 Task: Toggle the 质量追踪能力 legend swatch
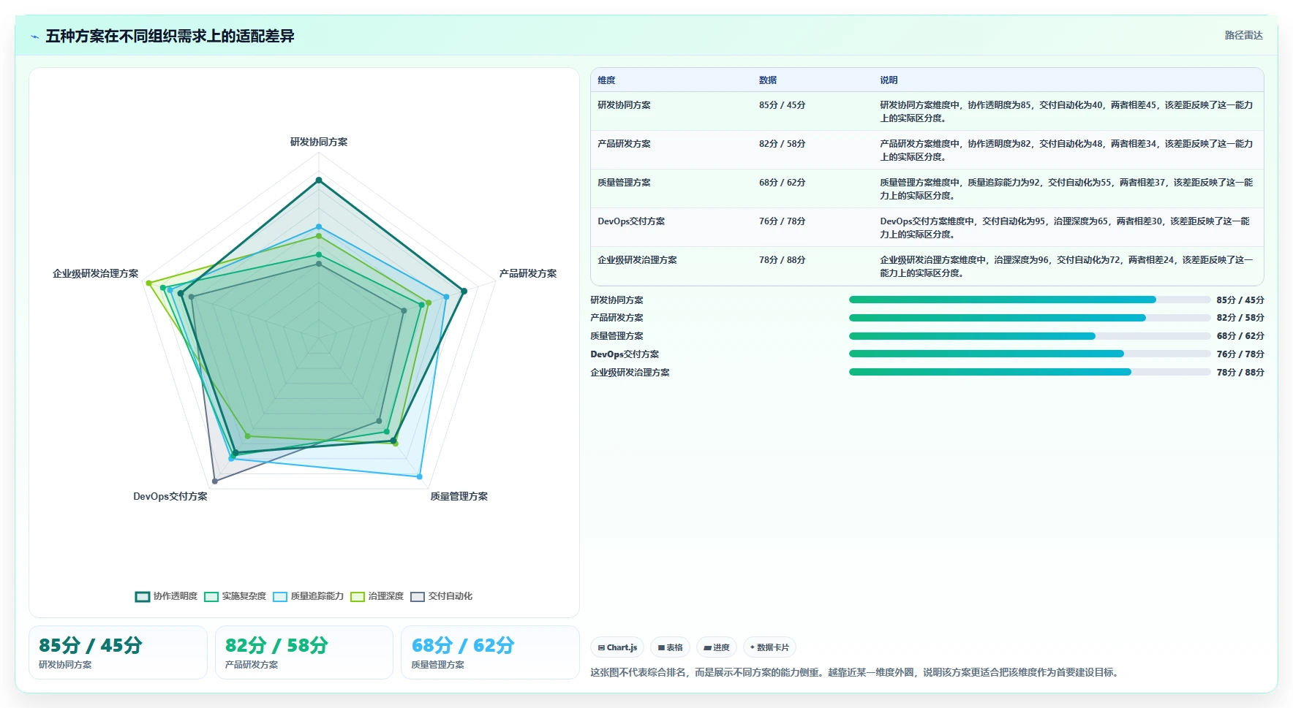point(280,596)
